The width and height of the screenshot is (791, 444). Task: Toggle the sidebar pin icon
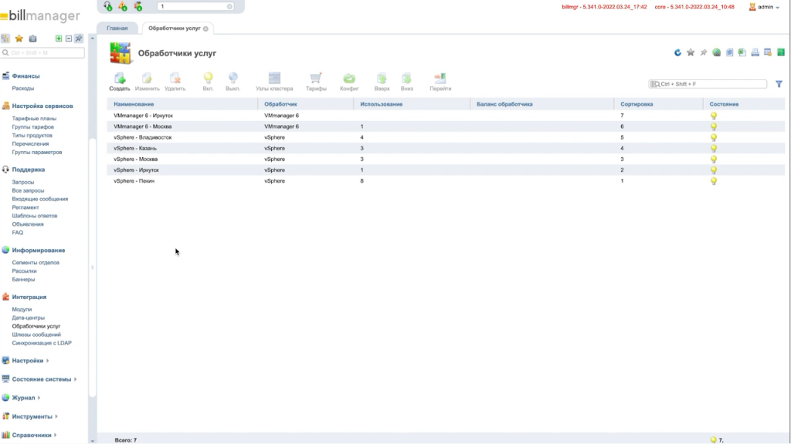pyautogui.click(x=79, y=39)
